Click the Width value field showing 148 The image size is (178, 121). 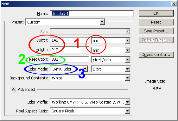click(69, 40)
